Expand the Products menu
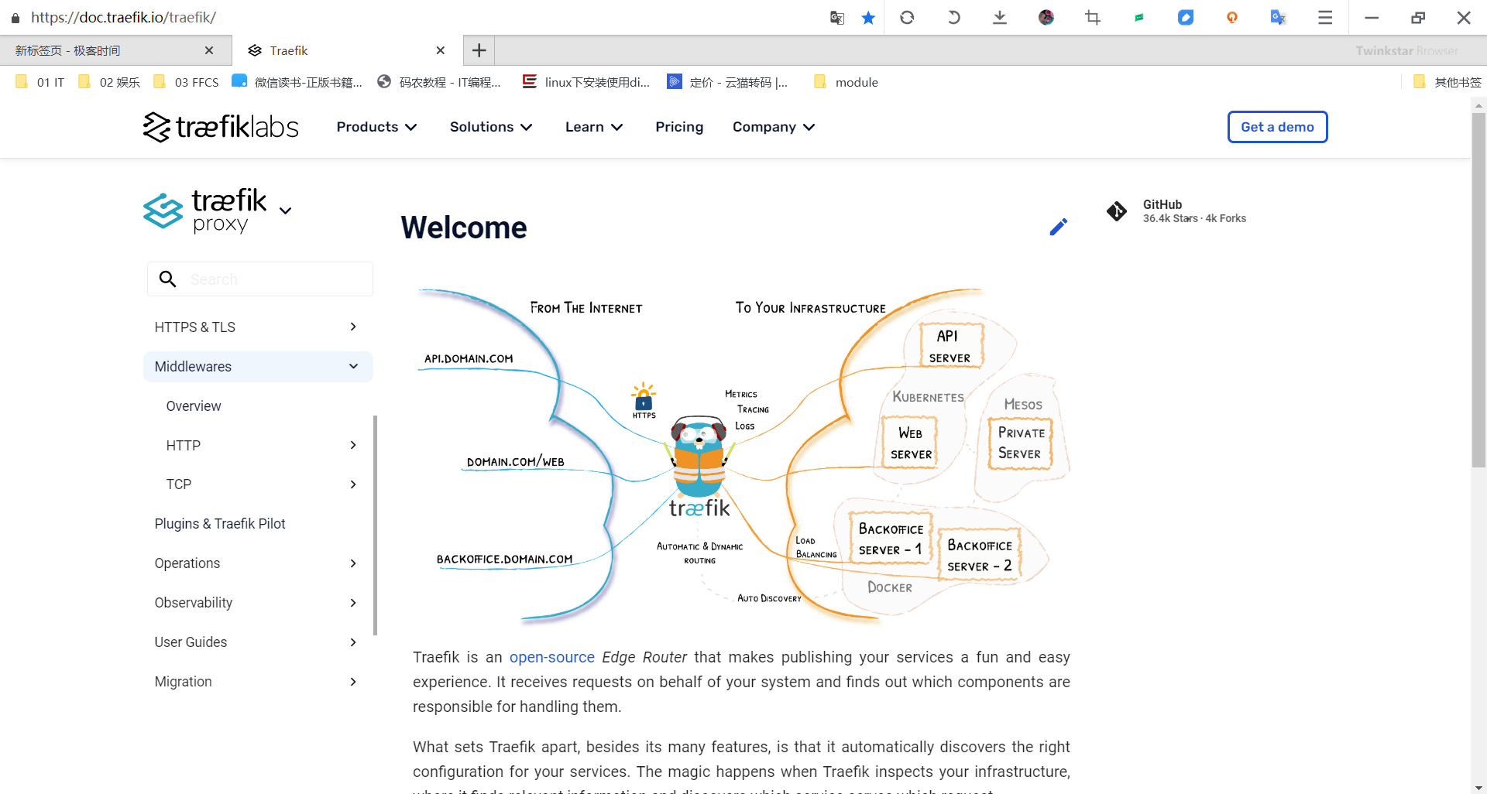 (376, 127)
